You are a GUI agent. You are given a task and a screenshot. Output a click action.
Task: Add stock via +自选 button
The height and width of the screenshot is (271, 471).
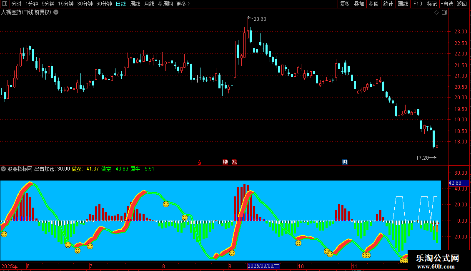[x=447, y=4]
